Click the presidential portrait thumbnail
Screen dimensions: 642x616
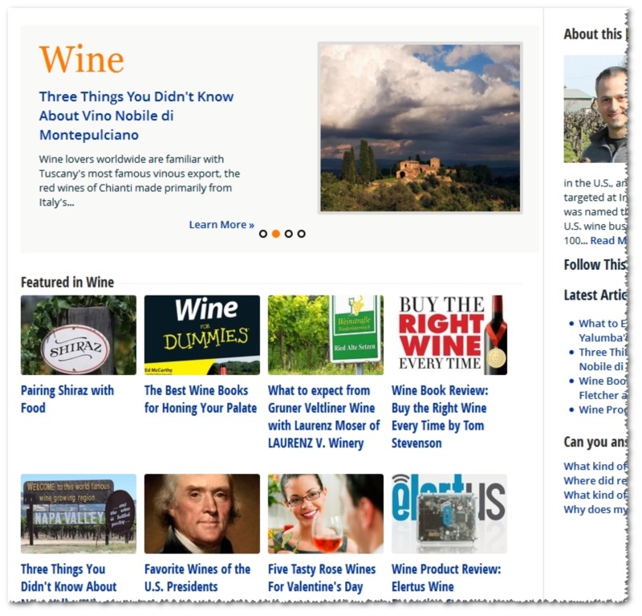click(202, 513)
